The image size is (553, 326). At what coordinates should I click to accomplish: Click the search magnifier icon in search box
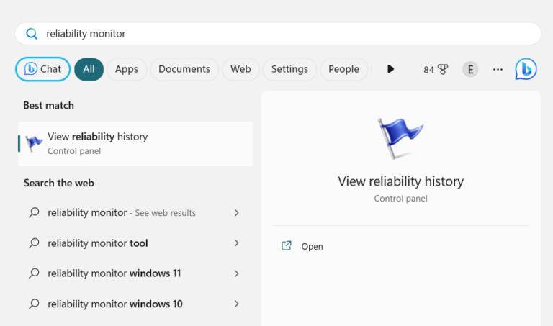pos(31,34)
